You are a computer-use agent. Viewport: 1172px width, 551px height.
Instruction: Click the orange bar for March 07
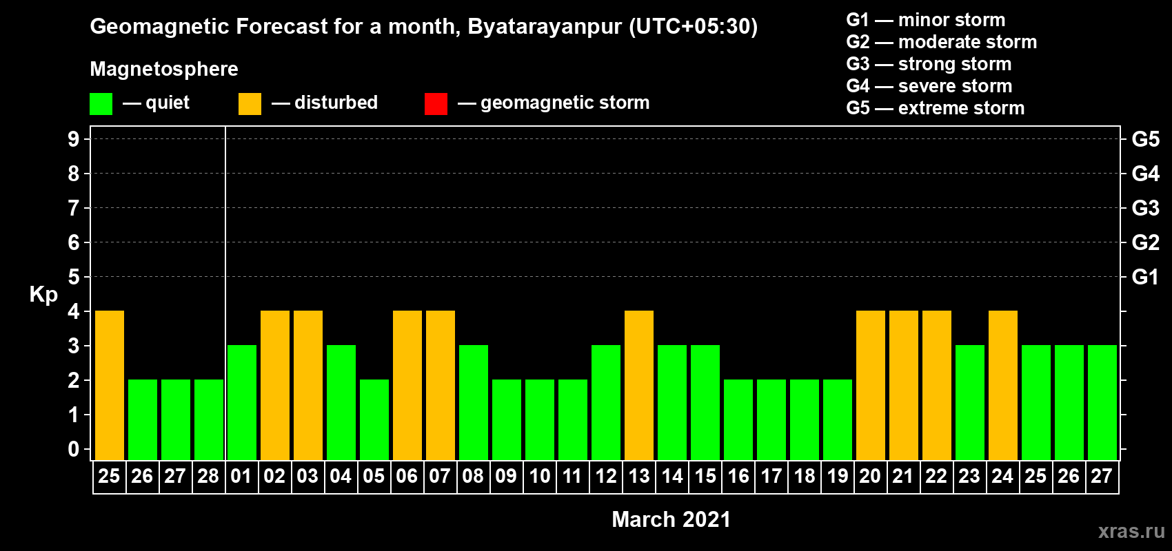(x=441, y=386)
